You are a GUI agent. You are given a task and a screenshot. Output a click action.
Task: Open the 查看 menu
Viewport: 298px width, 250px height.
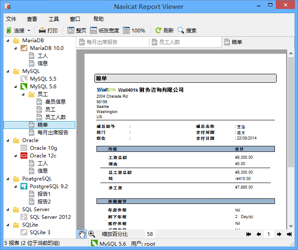(x=32, y=19)
